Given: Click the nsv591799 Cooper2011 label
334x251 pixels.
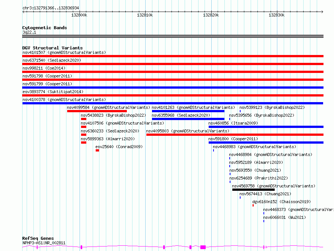Looking at the screenshot, I should click(47, 84).
